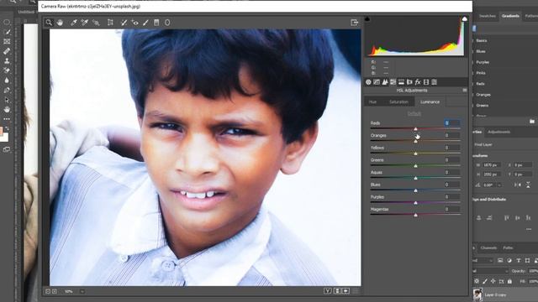This screenshot has width=538, height=302.
Task: Select Photoshop's Clone Stamp tool
Action: coord(7,61)
